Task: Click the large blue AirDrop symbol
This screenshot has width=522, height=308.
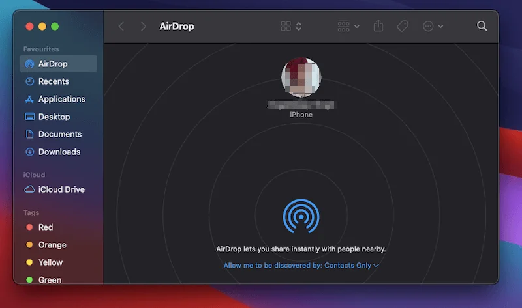Action: [301, 216]
